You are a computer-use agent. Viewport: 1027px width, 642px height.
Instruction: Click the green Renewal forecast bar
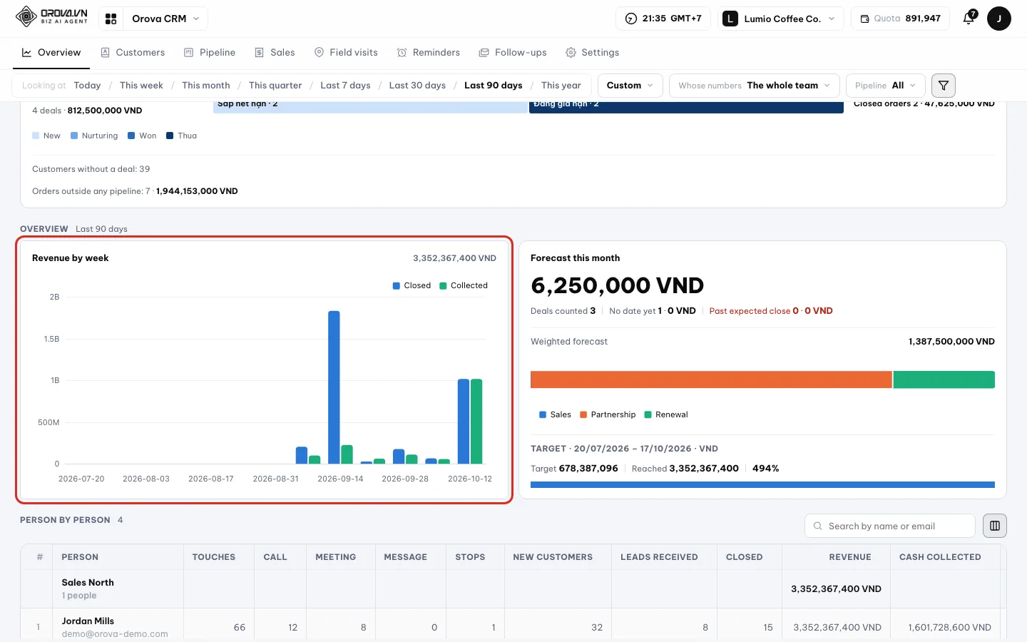pyautogui.click(x=944, y=379)
